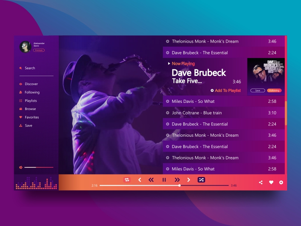Expand options for John Coltrane - Blue train

[168, 113]
